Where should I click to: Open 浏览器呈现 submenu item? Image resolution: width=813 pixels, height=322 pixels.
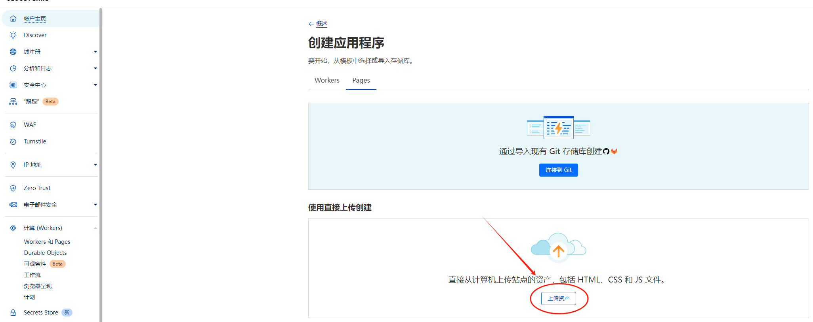pos(38,286)
